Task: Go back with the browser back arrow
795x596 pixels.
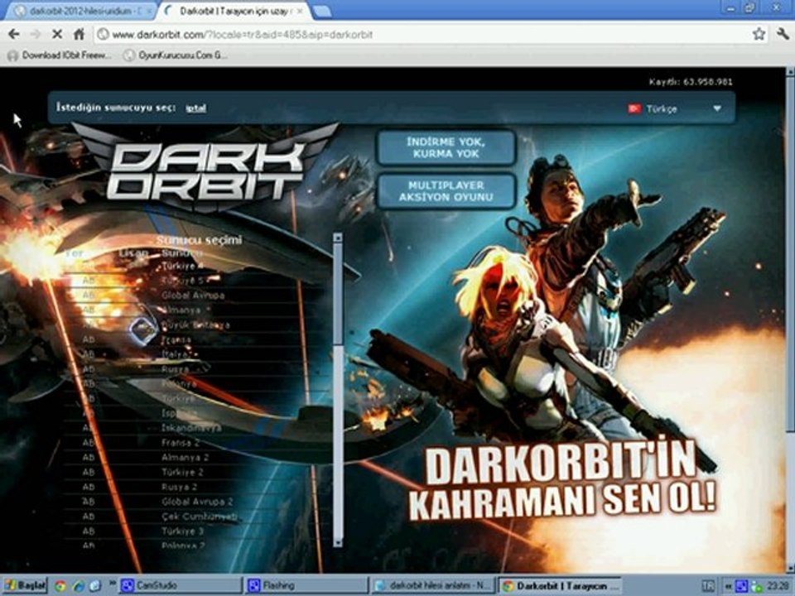Action: 14,34
